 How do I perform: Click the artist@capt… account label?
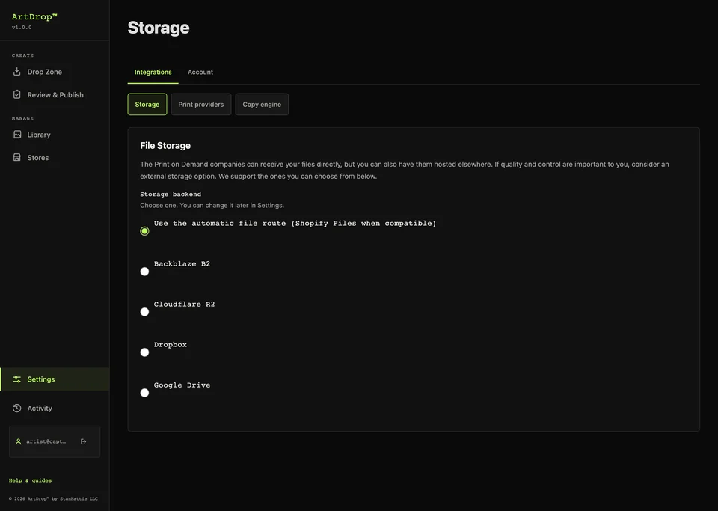point(46,442)
